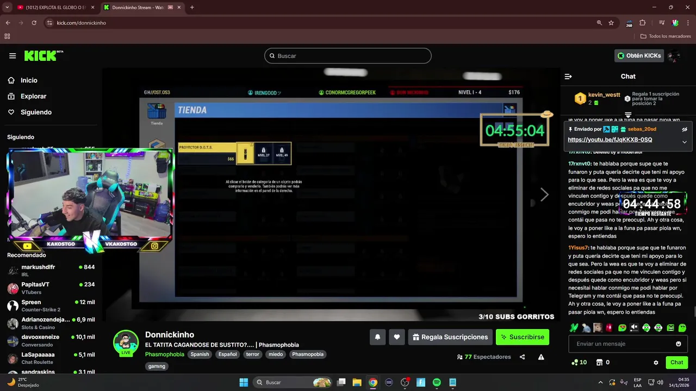
Task: Open channel points balance showing 10
Action: [579, 362]
